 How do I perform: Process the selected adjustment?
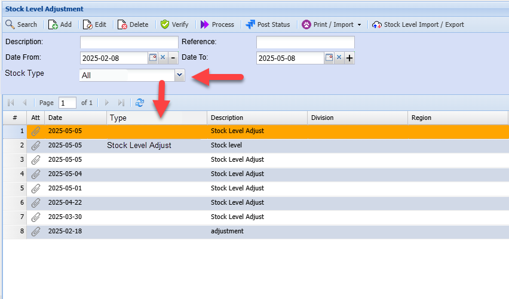click(x=217, y=24)
